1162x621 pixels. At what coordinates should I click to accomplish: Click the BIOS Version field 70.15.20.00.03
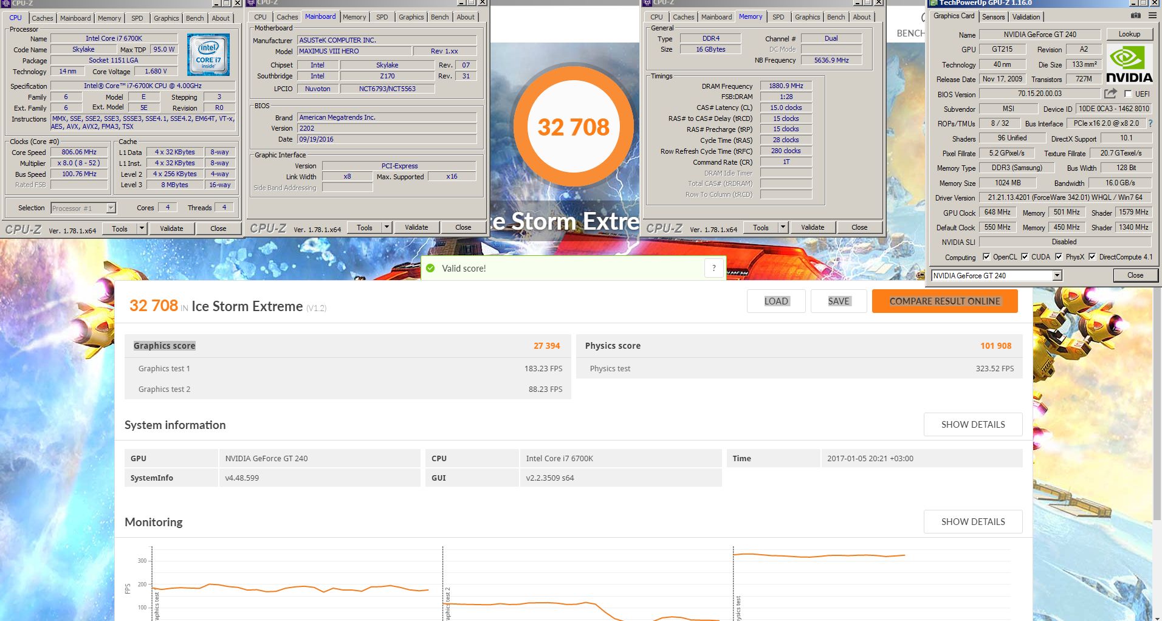tap(1039, 94)
